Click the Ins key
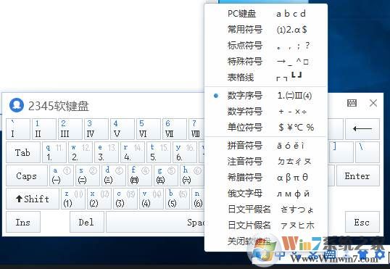This screenshot has height=269, width=390. tap(23, 222)
